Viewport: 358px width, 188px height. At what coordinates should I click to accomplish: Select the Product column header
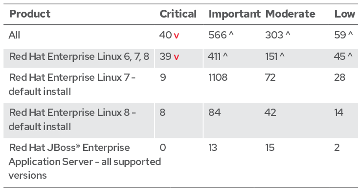pyautogui.click(x=30, y=14)
